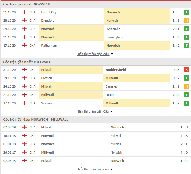Screen dimensions: 191x174
Task: Click the green T badge for Luton match
Action: (186, 95)
